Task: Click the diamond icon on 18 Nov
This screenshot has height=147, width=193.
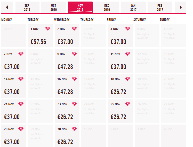Action: (x=128, y=79)
